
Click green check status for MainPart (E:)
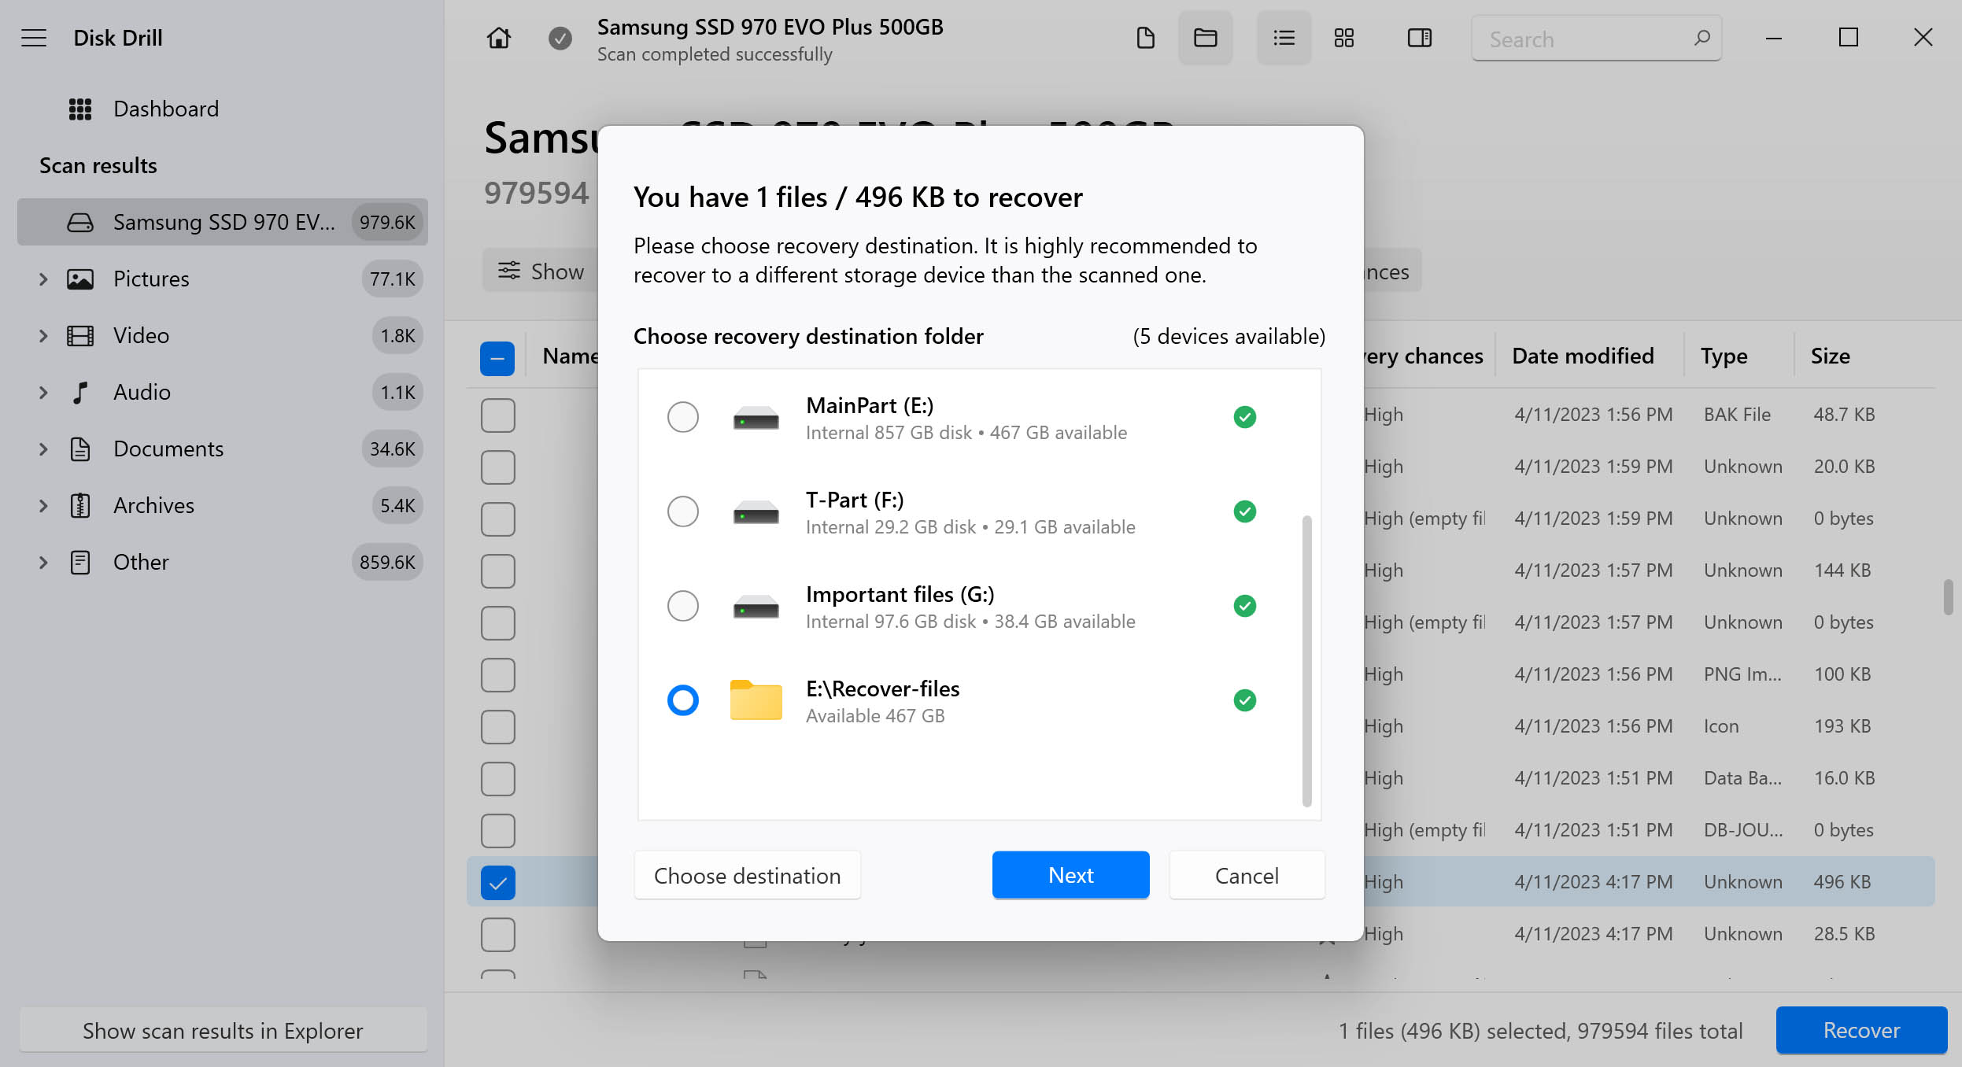[x=1244, y=417]
